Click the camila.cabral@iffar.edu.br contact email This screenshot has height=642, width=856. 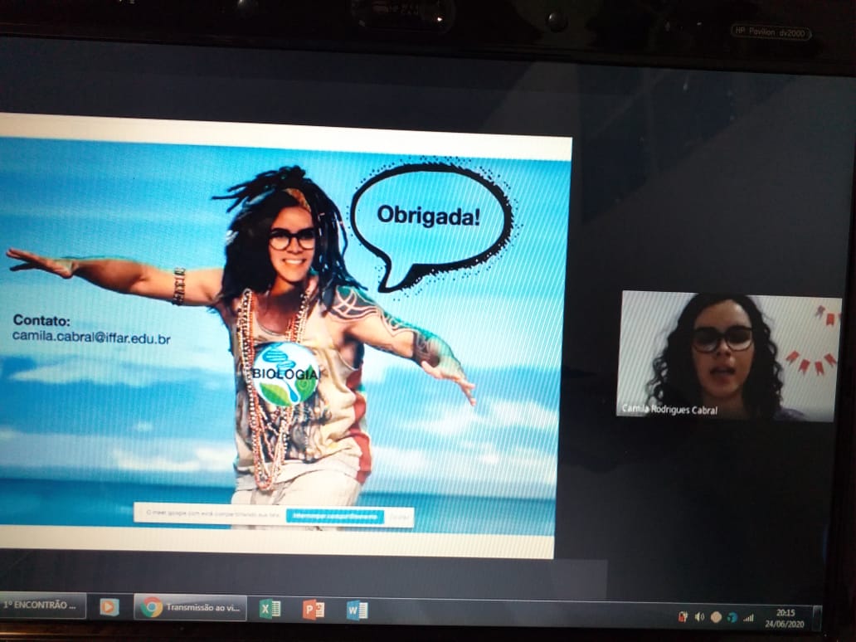click(91, 337)
